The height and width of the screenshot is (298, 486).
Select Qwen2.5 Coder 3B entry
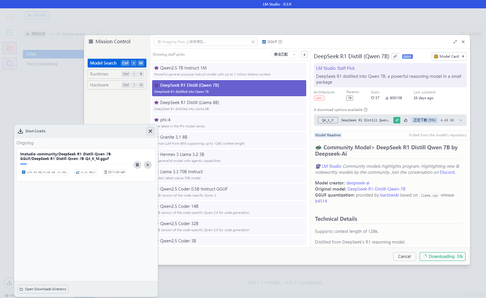[x=232, y=241]
